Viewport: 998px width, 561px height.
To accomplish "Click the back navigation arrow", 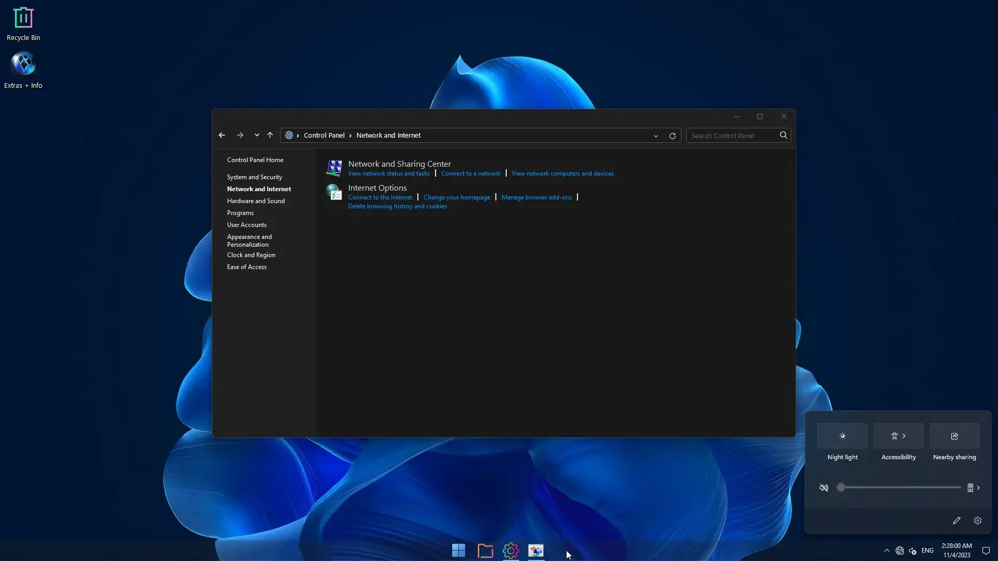I will click(x=222, y=135).
